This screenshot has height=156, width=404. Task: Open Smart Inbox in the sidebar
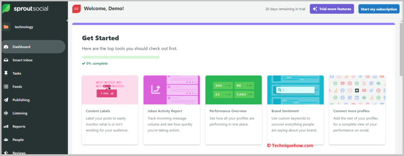[22, 60]
